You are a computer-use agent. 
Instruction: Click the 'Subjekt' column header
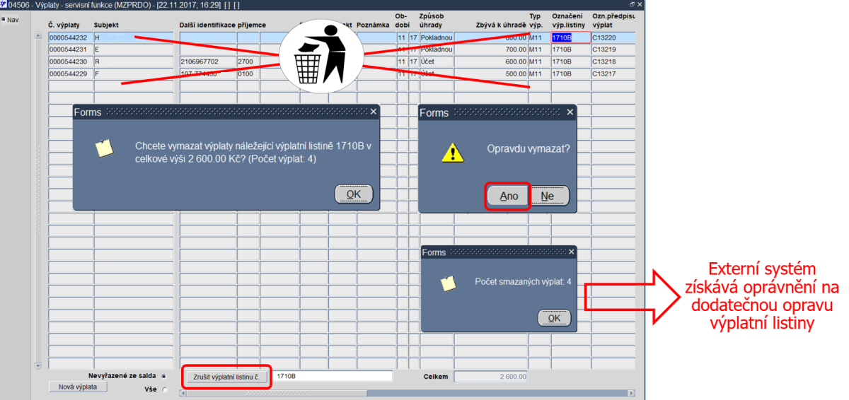[x=106, y=25]
